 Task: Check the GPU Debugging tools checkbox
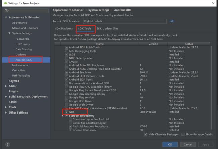point(67,51)
